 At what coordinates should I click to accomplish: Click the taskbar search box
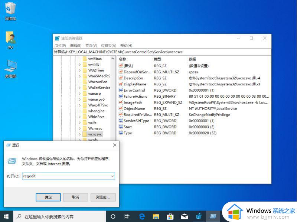tap(59, 216)
